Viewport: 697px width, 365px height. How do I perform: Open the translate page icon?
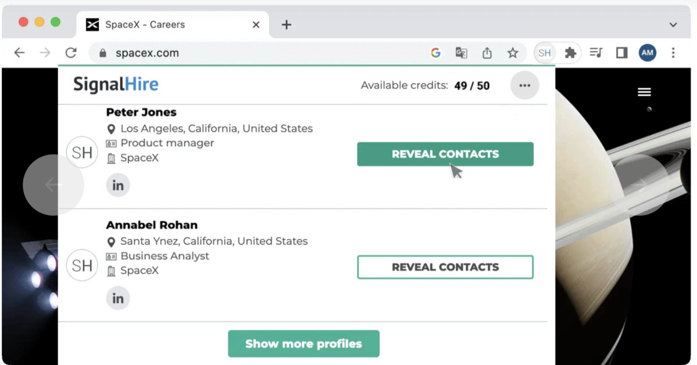[461, 53]
